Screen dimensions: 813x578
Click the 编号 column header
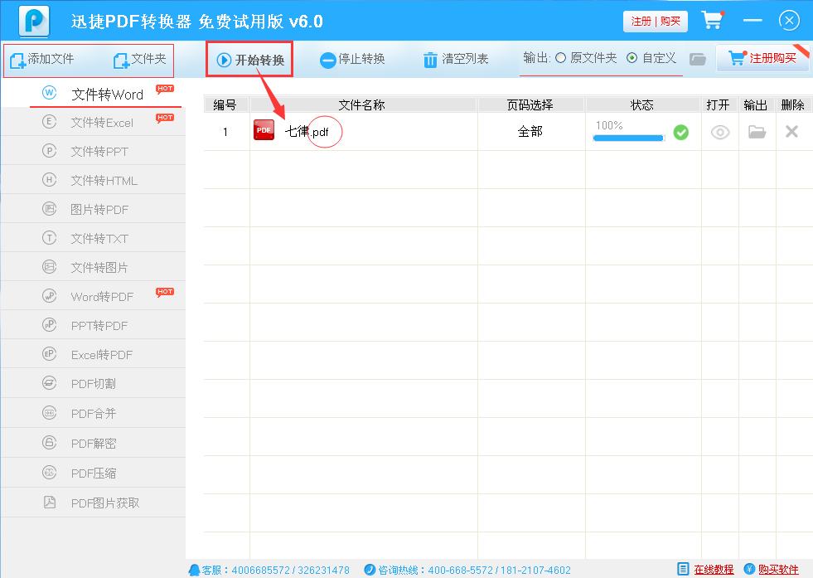click(225, 104)
